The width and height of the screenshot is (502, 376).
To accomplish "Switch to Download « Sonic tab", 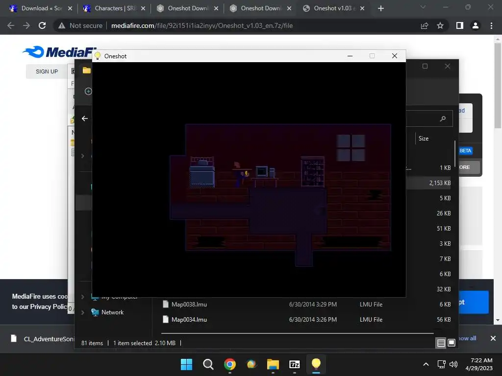I will (41, 8).
